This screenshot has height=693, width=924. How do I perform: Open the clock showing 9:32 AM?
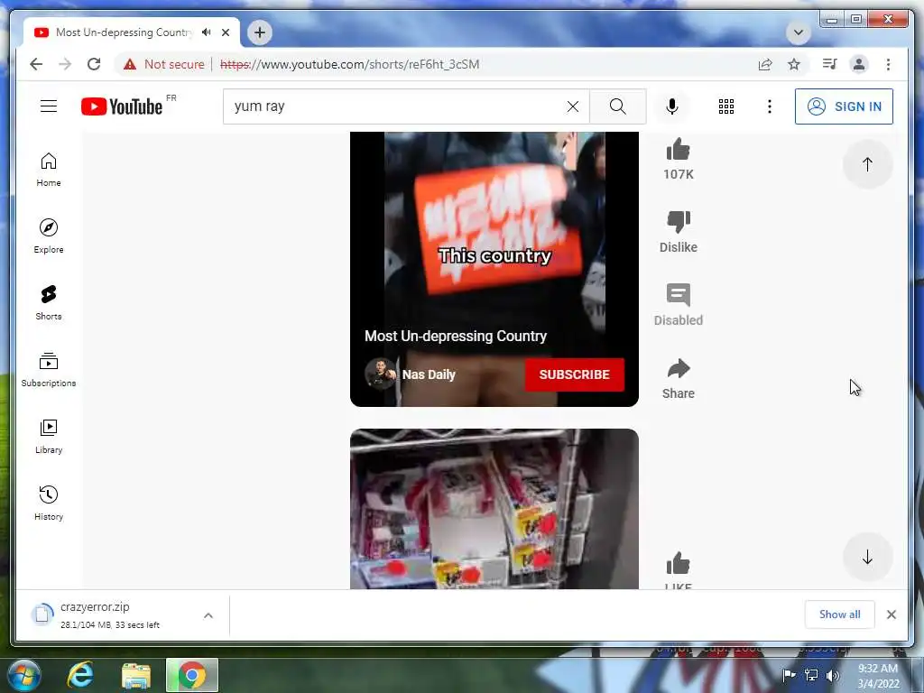[x=878, y=676]
